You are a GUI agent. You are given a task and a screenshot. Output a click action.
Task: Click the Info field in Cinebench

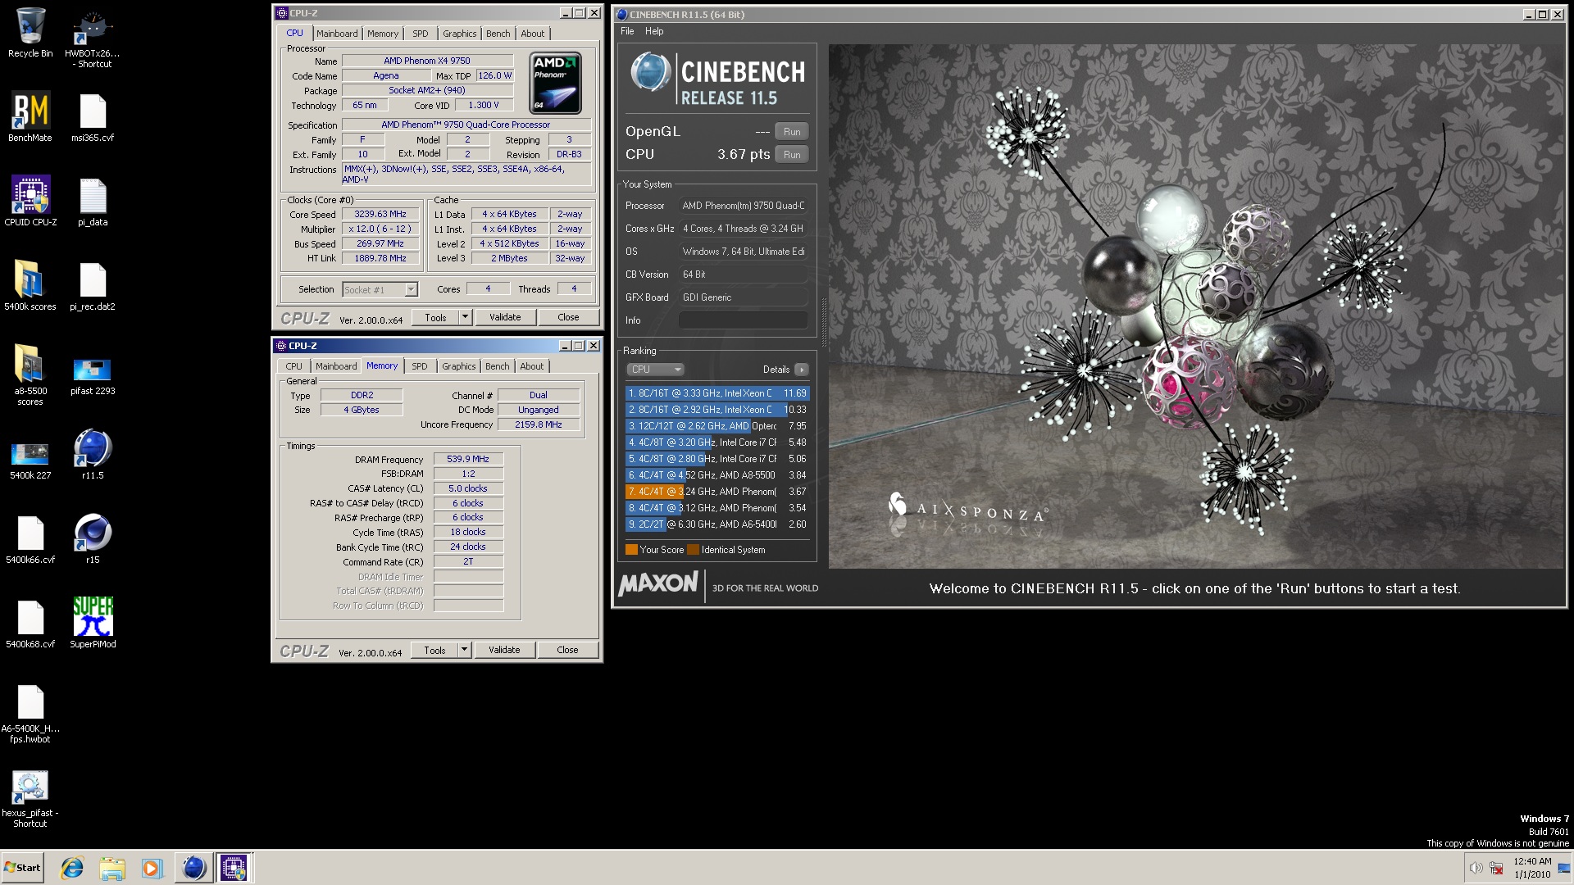(744, 320)
